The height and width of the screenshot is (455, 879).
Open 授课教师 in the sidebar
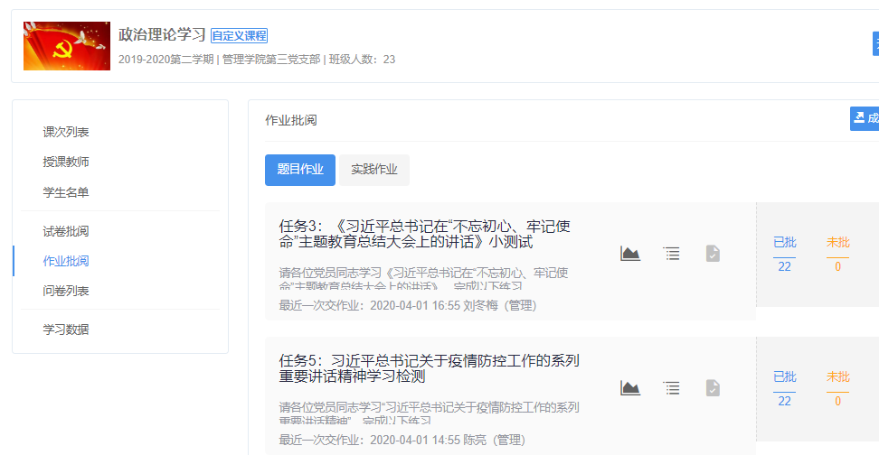click(x=66, y=162)
